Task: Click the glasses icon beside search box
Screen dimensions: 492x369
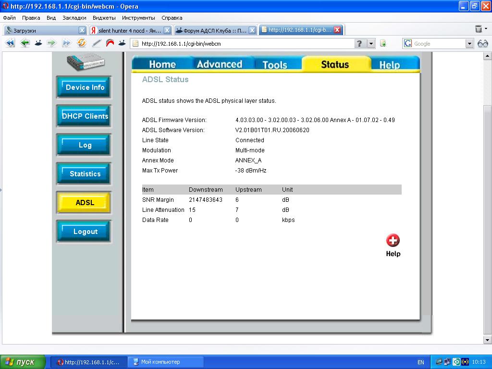Action: [x=482, y=44]
